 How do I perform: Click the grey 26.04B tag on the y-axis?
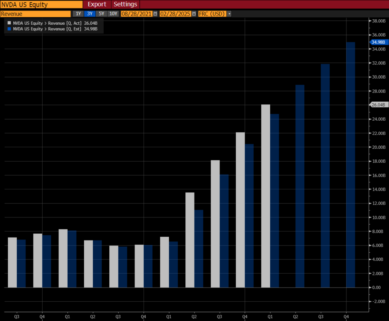click(x=379, y=105)
